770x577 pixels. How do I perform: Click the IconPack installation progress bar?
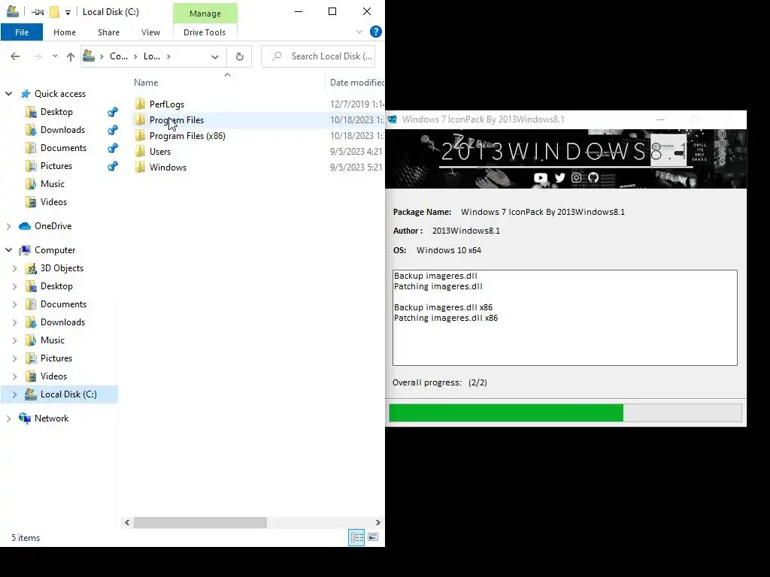click(565, 412)
